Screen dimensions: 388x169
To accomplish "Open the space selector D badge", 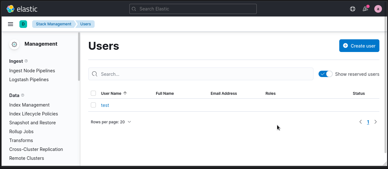I will [23, 24].
